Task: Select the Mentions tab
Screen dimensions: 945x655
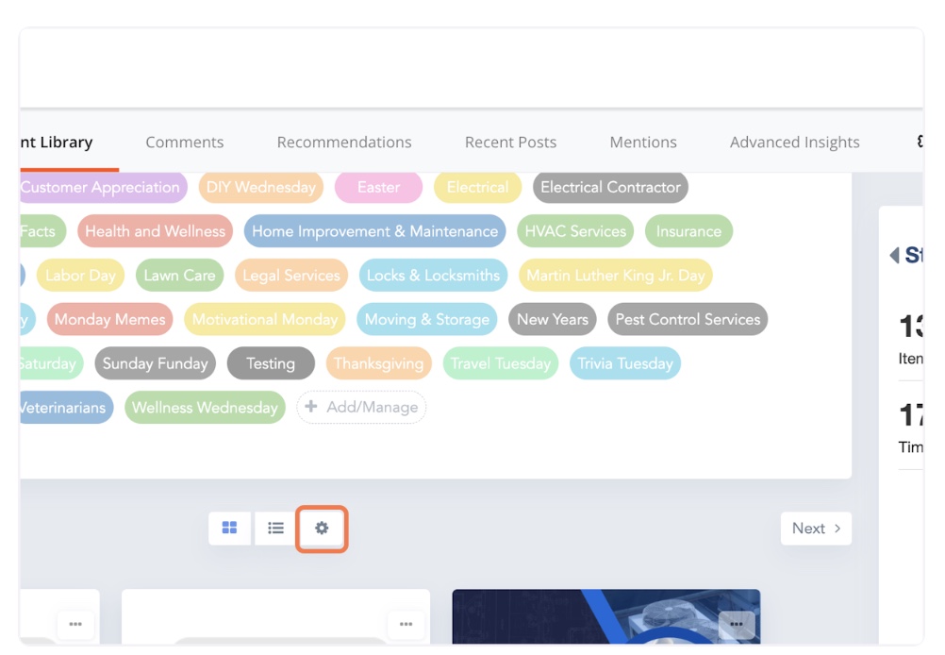Action: pos(643,143)
